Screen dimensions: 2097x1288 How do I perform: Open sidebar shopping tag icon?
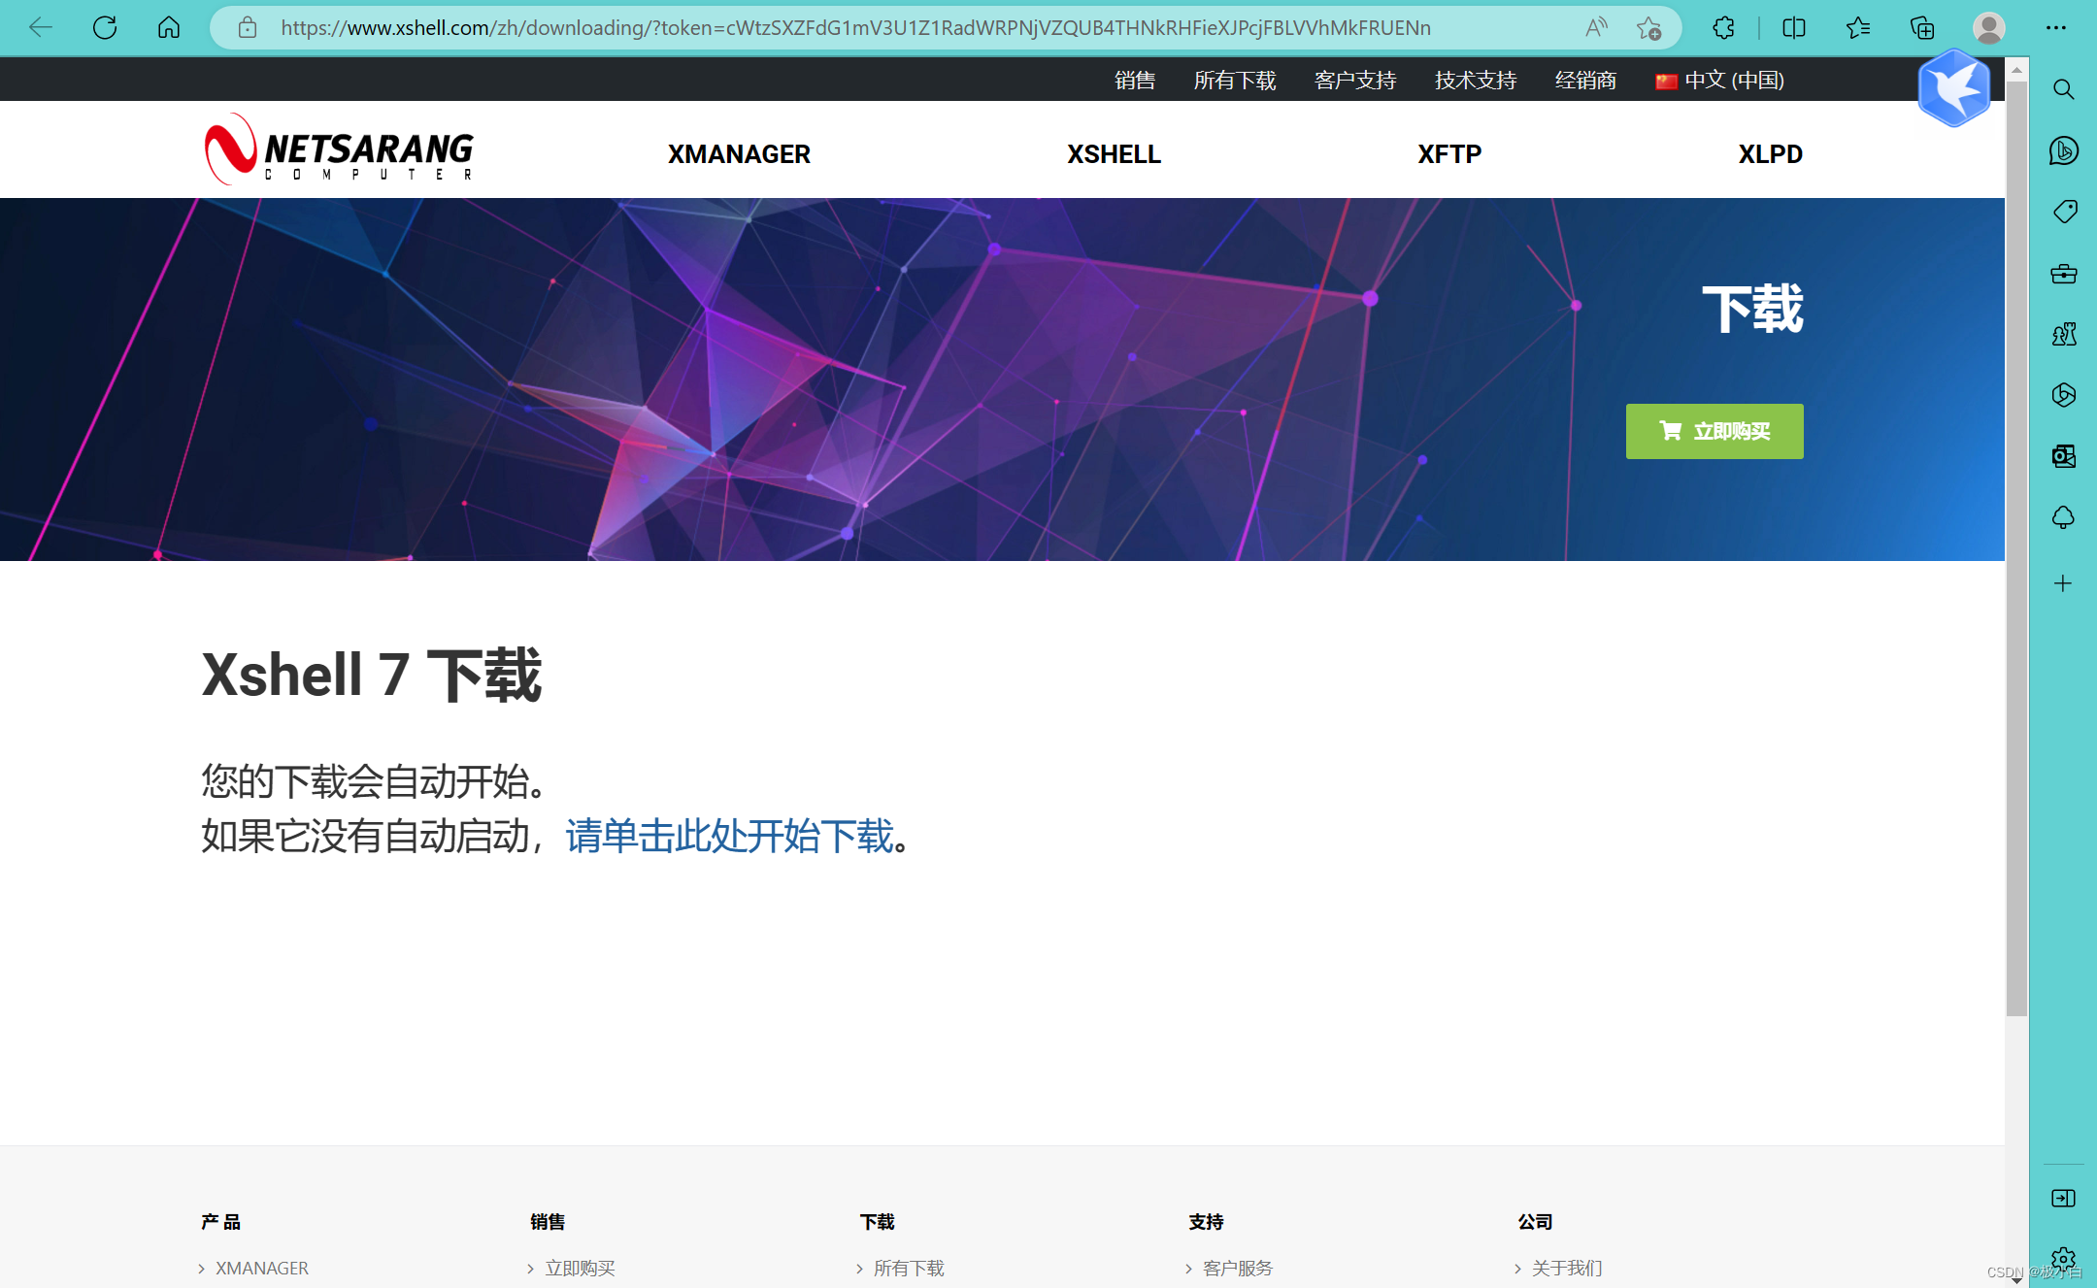click(2063, 212)
